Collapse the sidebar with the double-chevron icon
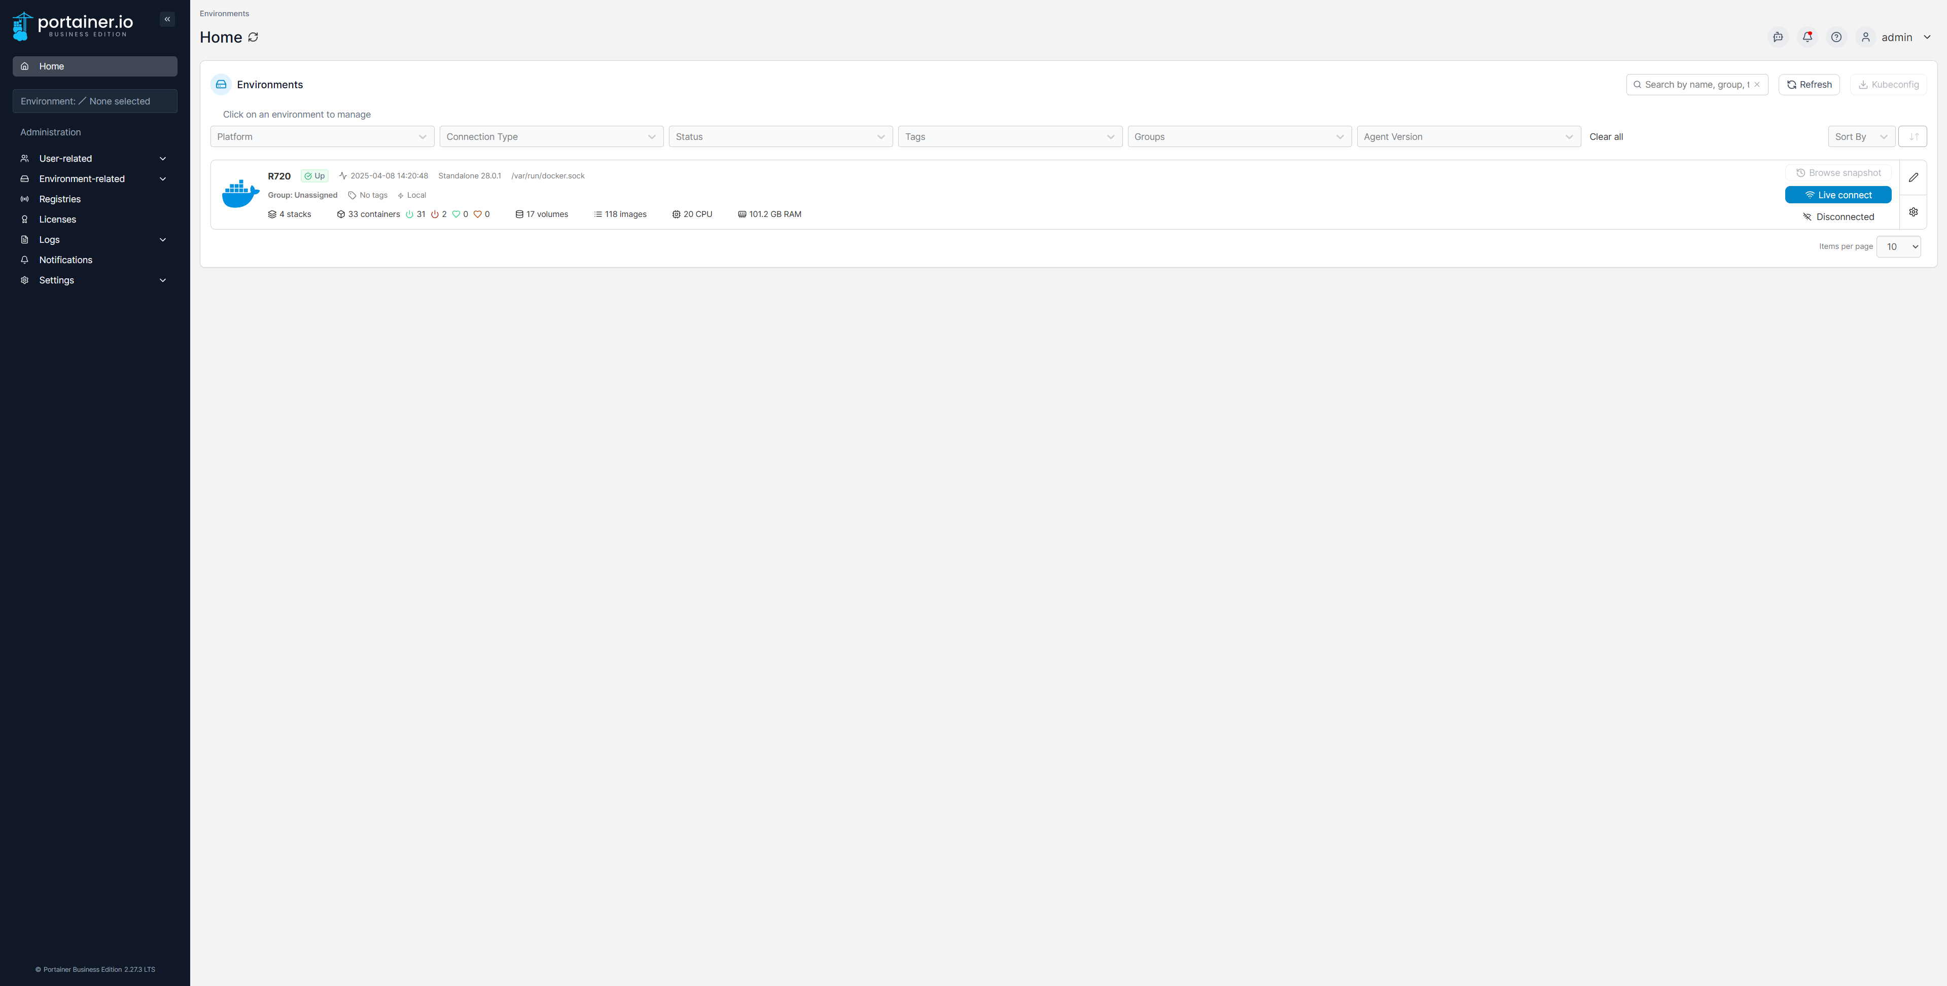 [167, 20]
